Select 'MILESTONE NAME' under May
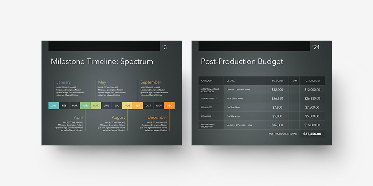 pos(108,87)
